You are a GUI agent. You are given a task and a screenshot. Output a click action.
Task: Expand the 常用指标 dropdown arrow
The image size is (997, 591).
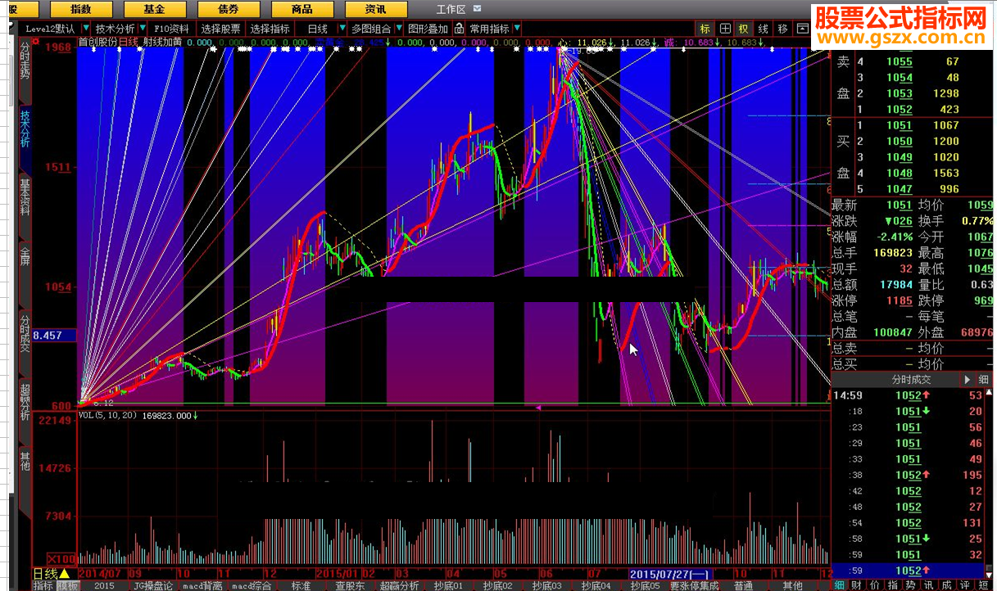coord(517,29)
